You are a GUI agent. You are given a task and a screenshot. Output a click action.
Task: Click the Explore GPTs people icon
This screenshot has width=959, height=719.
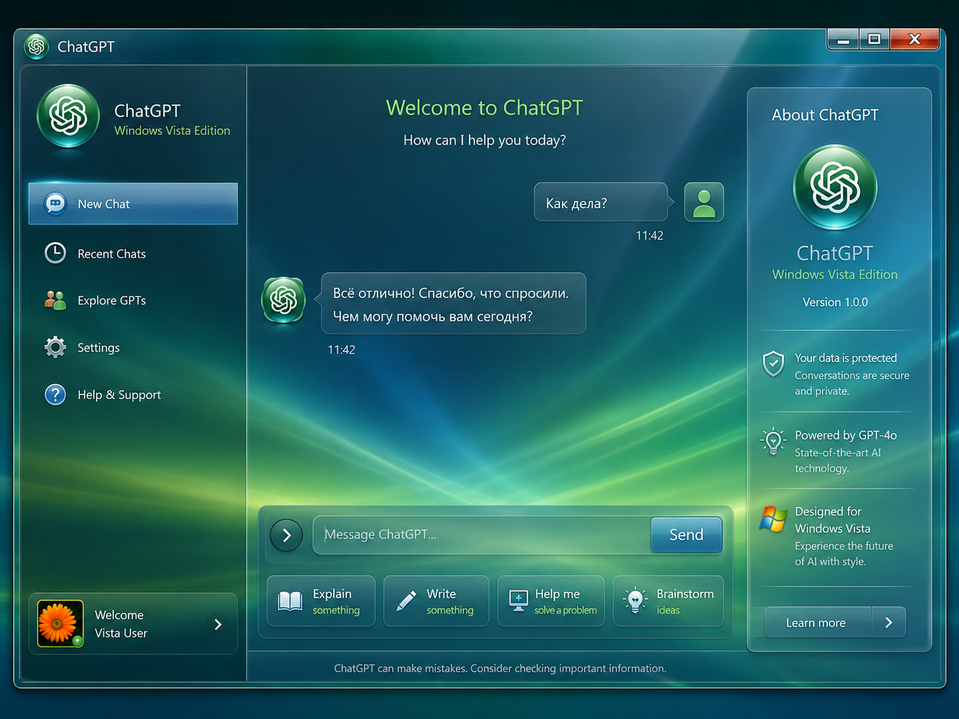click(55, 301)
